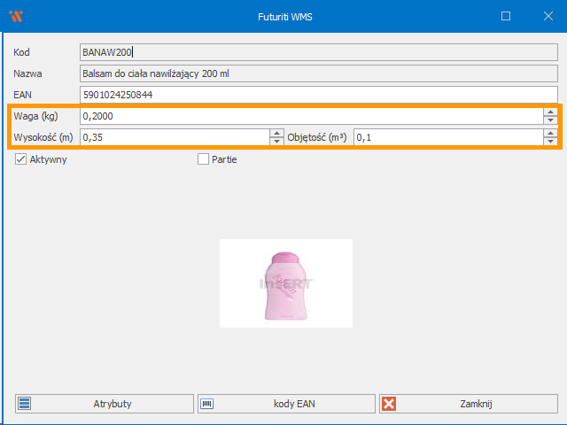
Task: Click the Atrybuty list icon
Action: tap(25, 404)
